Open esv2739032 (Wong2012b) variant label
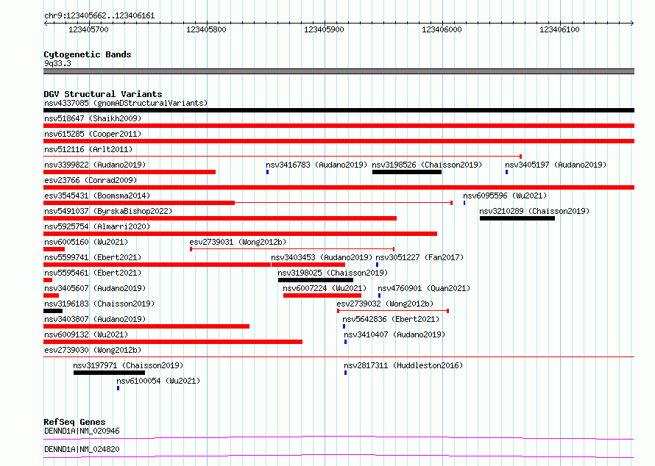Image resolution: width=655 pixels, height=466 pixels. click(x=385, y=304)
